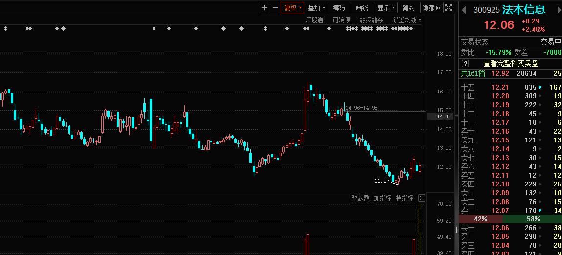
Task: Open the 复权 dropdown
Action: click(x=292, y=7)
